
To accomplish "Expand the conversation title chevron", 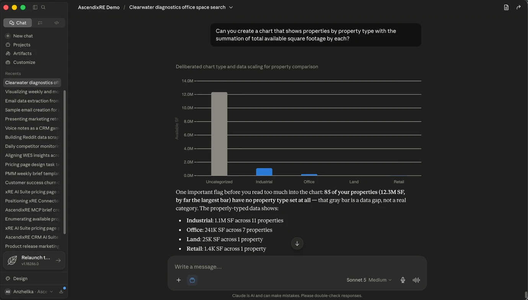I will (x=231, y=7).
